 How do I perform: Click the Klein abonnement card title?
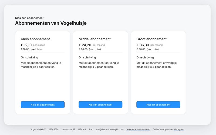(35, 39)
